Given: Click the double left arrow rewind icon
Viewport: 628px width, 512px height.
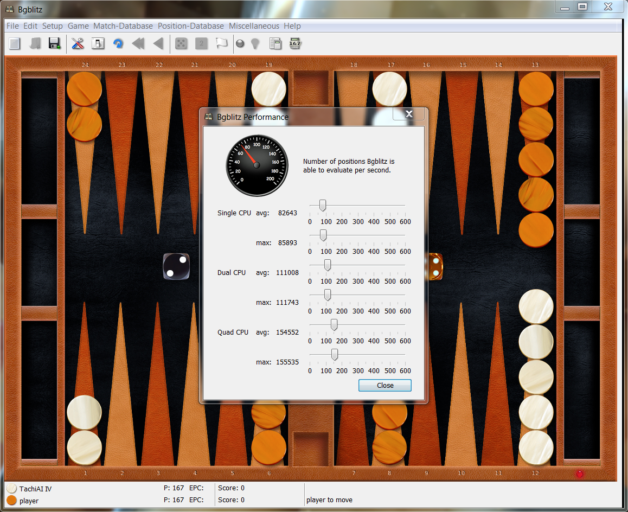Looking at the screenshot, I should (x=138, y=43).
